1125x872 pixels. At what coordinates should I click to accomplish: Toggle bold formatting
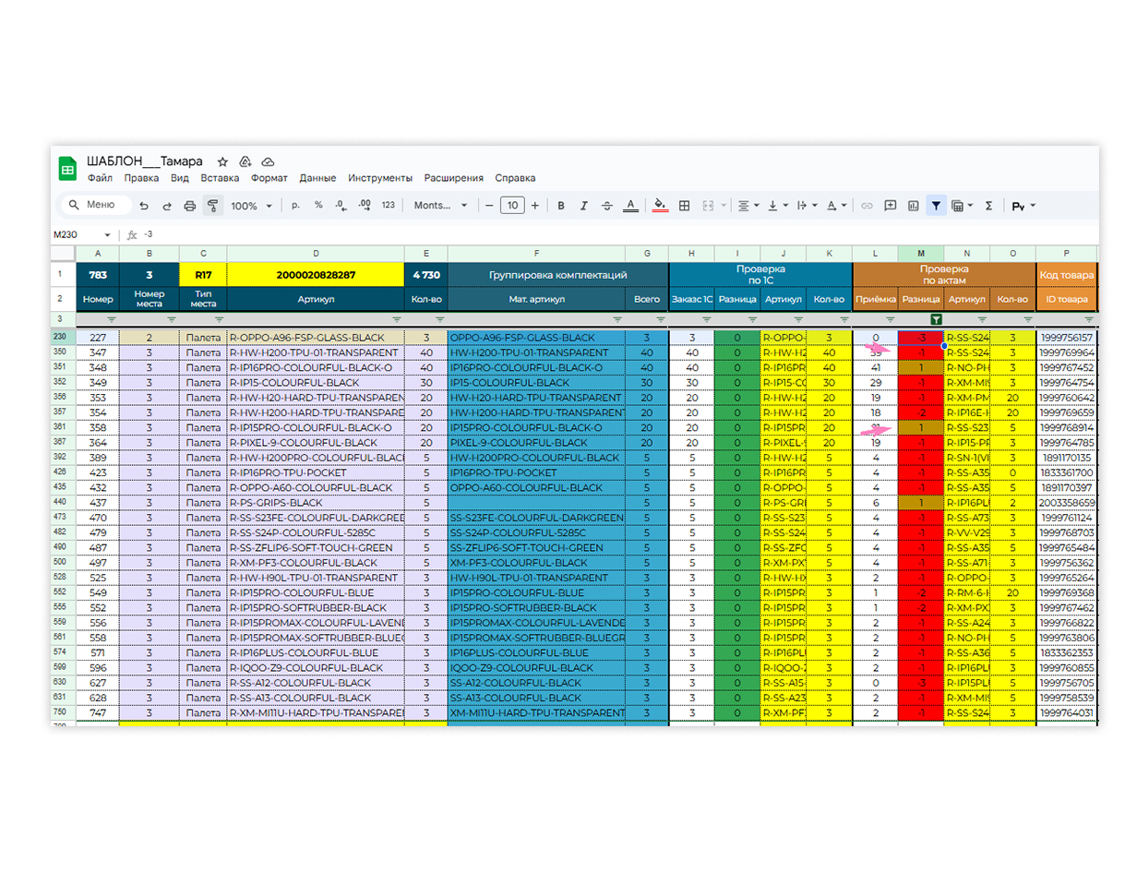[x=560, y=206]
